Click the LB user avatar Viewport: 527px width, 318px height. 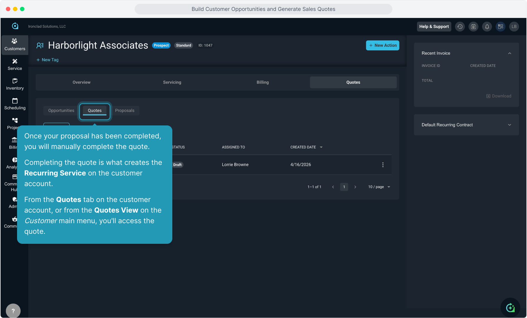click(514, 26)
